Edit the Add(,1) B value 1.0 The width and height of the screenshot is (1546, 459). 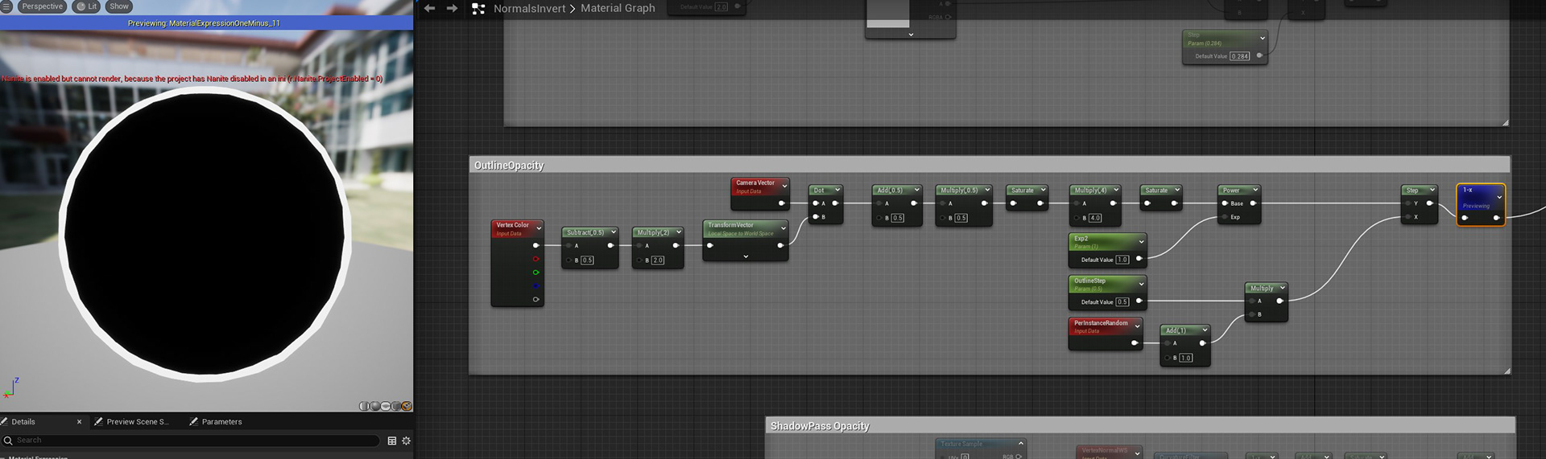tap(1186, 358)
